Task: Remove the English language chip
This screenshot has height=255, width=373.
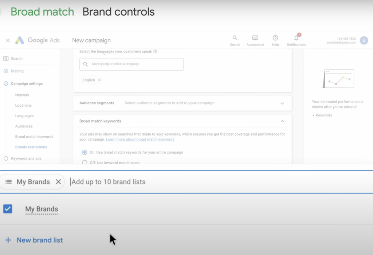Action: click(x=99, y=80)
